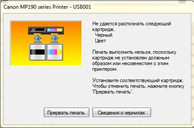Viewport: 194px width, 128px height.
Task: Click the color ink cartridge illustration
Action: [55, 51]
